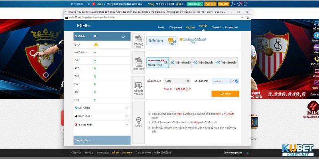Select the Techcombank account ending 0021
This screenshot has height=159, width=319.
tap(156, 62)
